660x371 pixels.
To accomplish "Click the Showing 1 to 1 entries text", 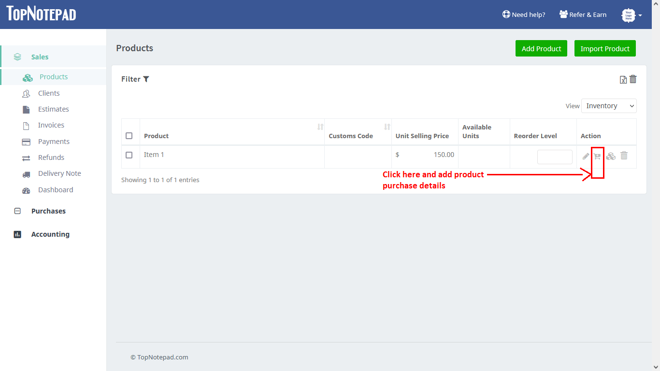I will (160, 180).
